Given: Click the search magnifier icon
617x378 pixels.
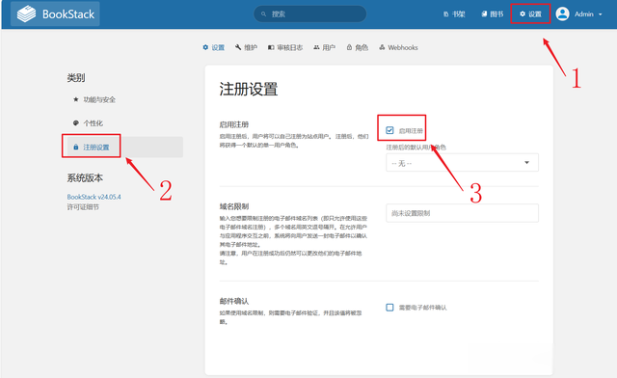Looking at the screenshot, I should (x=263, y=14).
